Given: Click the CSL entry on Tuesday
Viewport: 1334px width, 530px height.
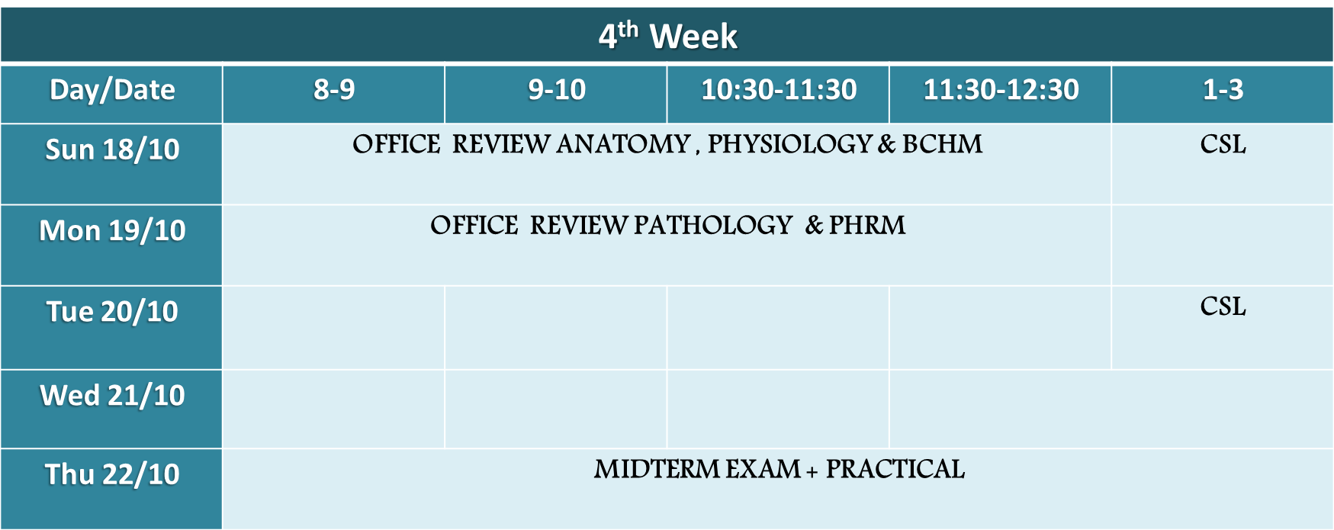Looking at the screenshot, I should (1223, 307).
